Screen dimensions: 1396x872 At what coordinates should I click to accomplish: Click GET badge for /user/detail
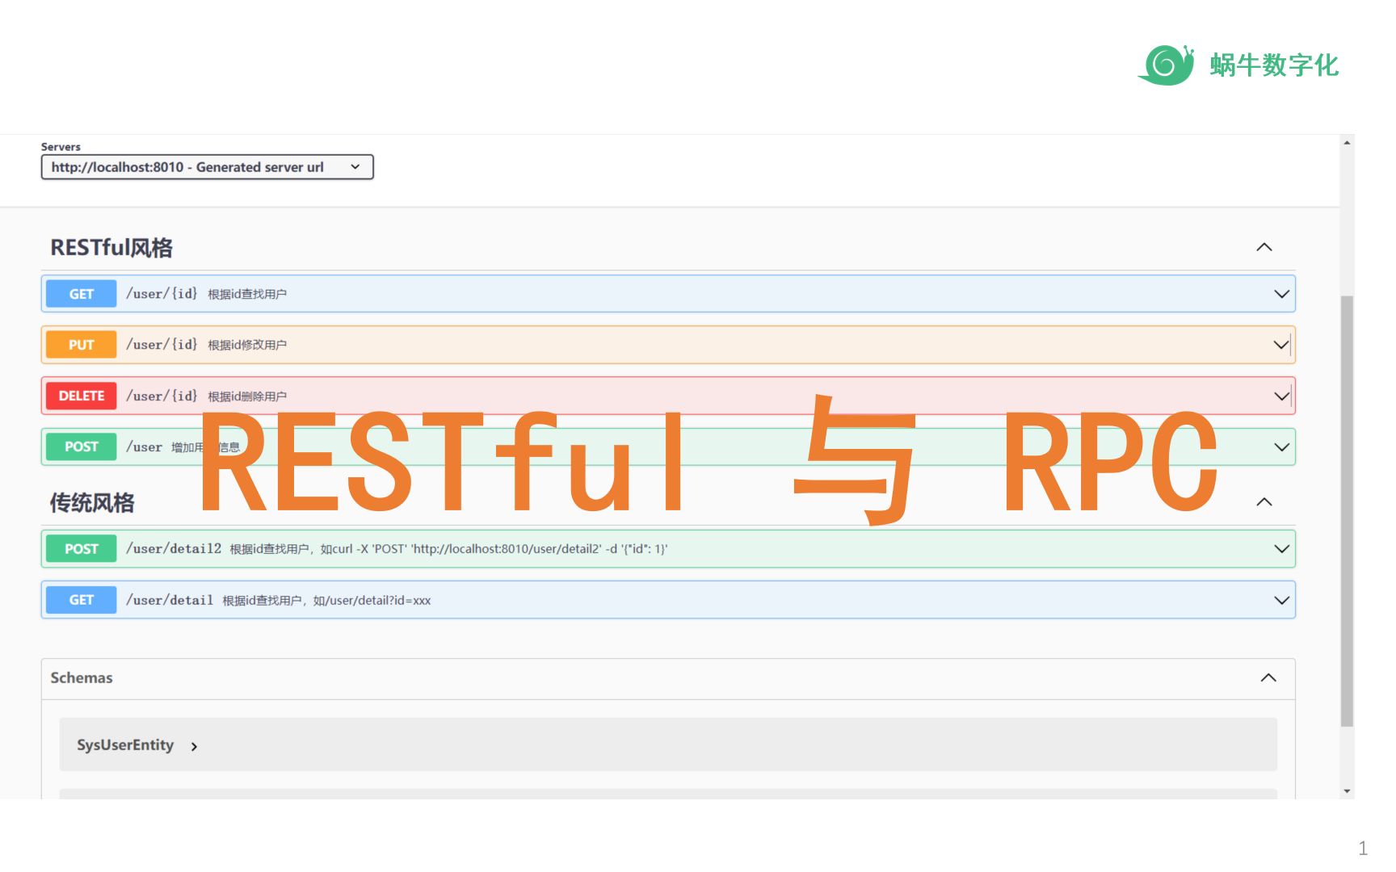click(x=82, y=600)
